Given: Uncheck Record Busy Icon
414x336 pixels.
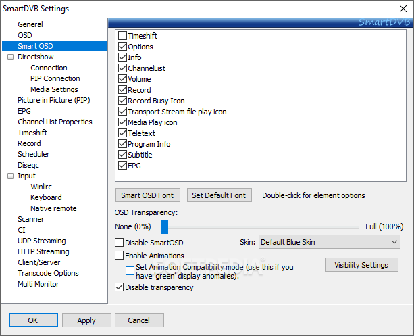Looking at the screenshot, I should click(122, 101).
